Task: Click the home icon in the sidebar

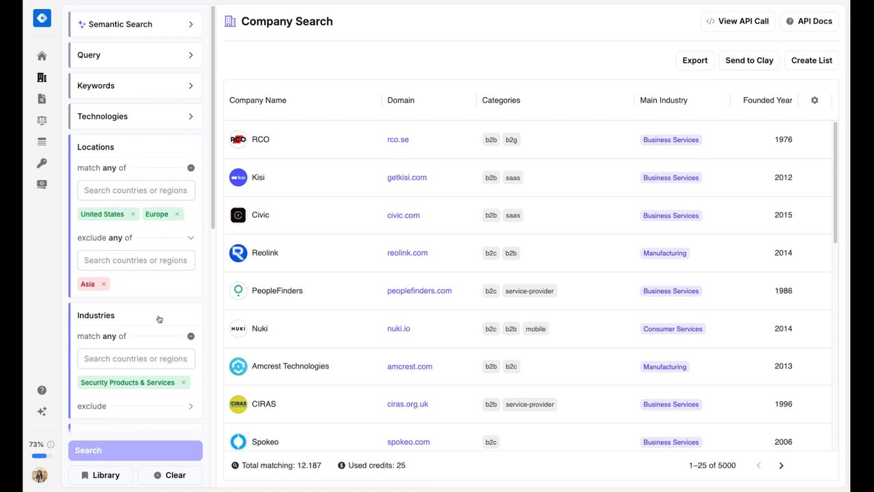Action: [42, 56]
